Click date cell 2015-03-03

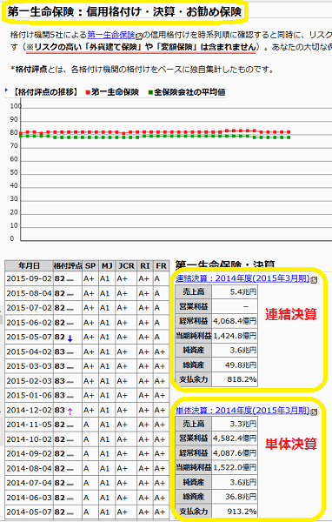(29, 366)
